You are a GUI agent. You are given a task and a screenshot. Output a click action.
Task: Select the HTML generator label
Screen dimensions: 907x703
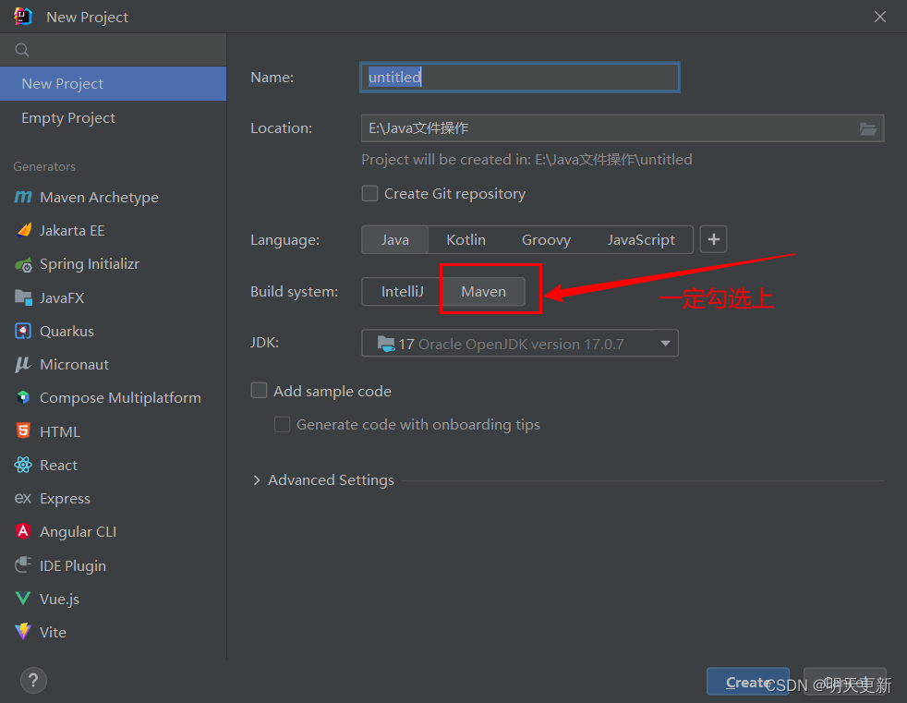pyautogui.click(x=60, y=431)
